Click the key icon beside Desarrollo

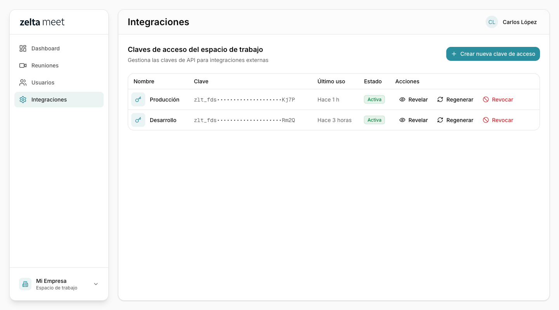[x=138, y=120]
